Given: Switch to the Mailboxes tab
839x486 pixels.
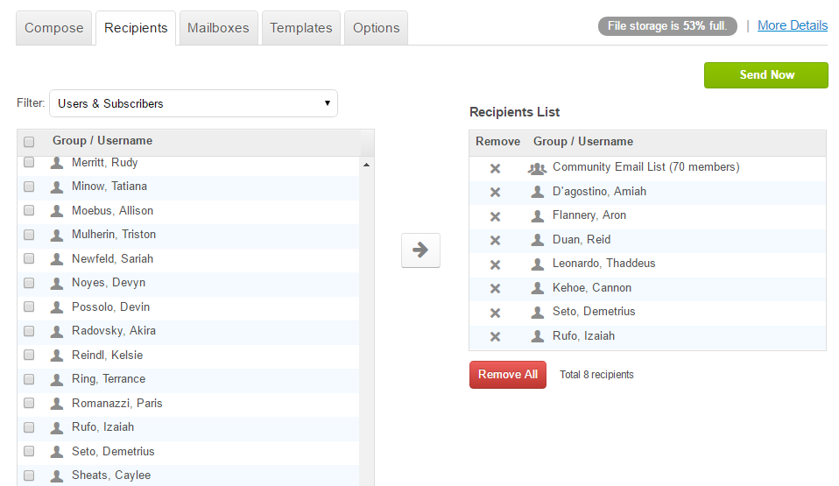Looking at the screenshot, I should point(218,28).
